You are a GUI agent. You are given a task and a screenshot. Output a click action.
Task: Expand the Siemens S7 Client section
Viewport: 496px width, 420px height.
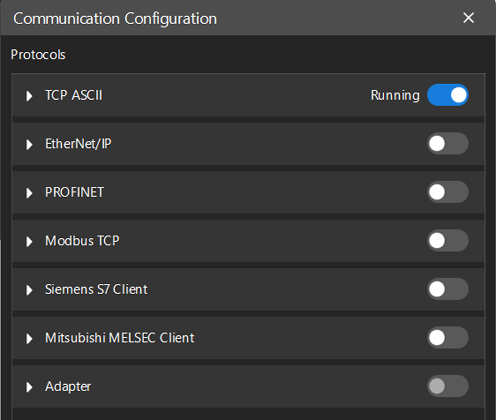click(x=30, y=290)
